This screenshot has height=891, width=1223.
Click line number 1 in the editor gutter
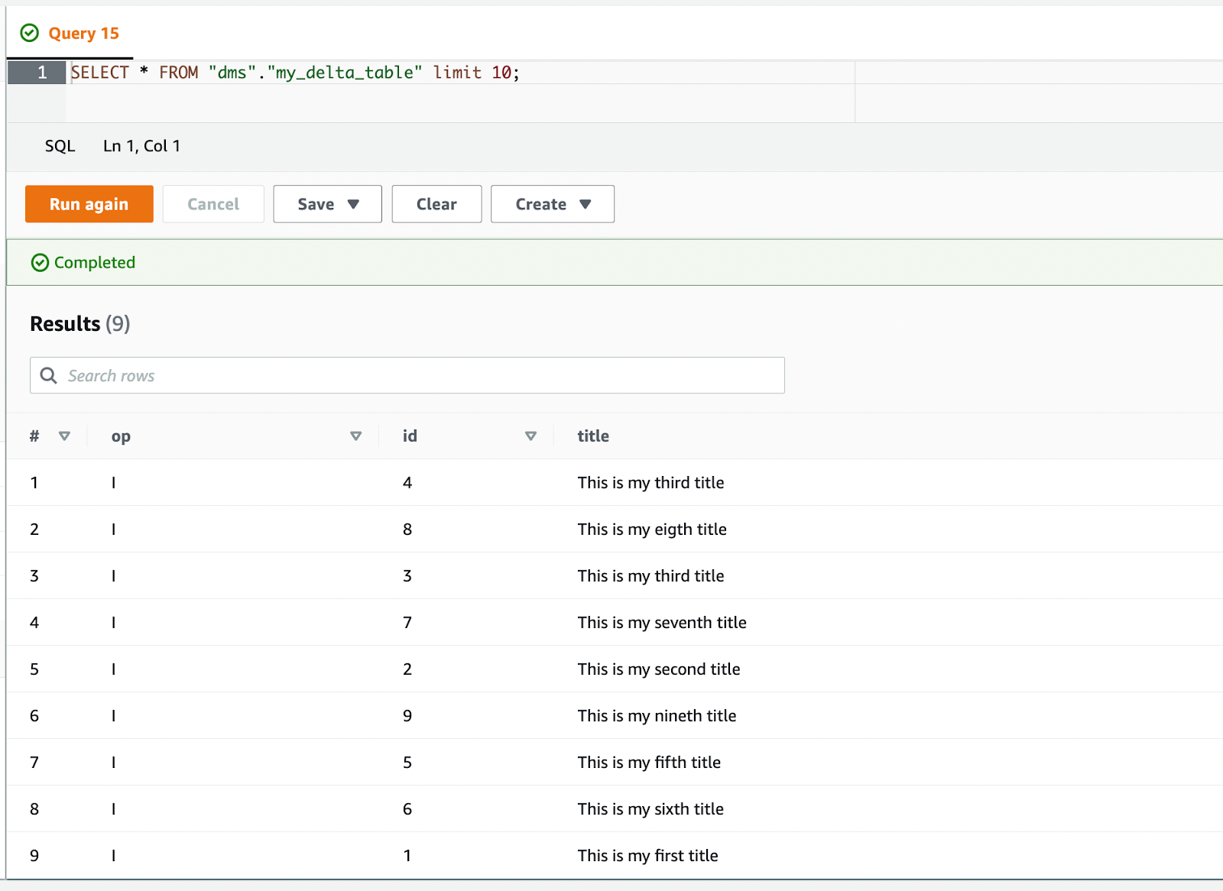coord(42,73)
